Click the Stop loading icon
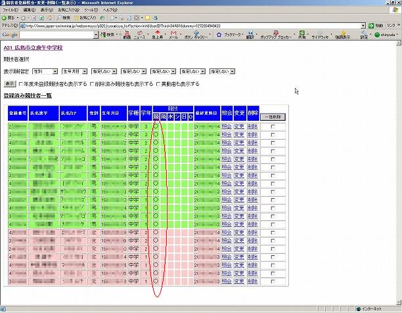Image resolution: width=402 pixels, height=313 pixels. [34, 18]
